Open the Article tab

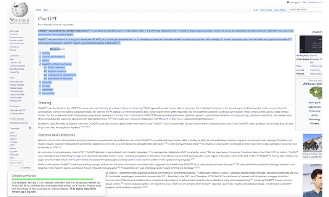tap(38, 10)
